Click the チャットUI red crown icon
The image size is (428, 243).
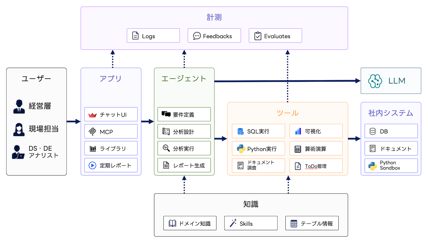point(92,115)
